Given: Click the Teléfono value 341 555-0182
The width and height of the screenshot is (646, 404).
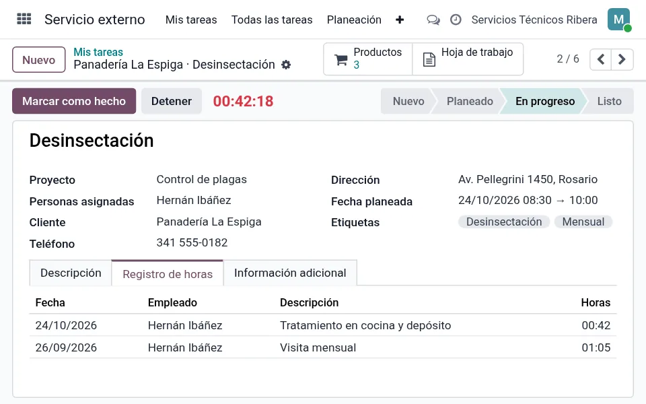Looking at the screenshot, I should [192, 242].
